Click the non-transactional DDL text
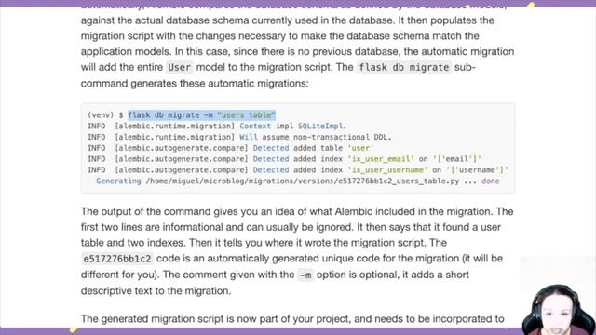 [342, 137]
